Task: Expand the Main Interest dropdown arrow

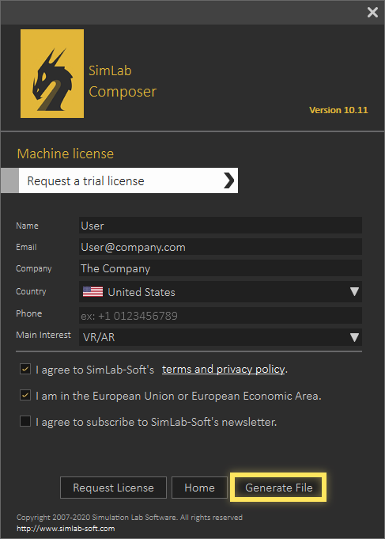Action: pos(354,337)
